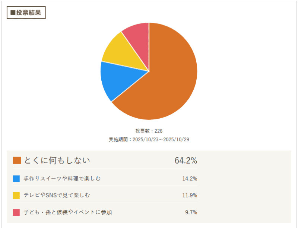Select the 手作りスイーツや料理で楽しむ legend entry
Image resolution: width=298 pixels, height=228 pixels.
[62, 179]
